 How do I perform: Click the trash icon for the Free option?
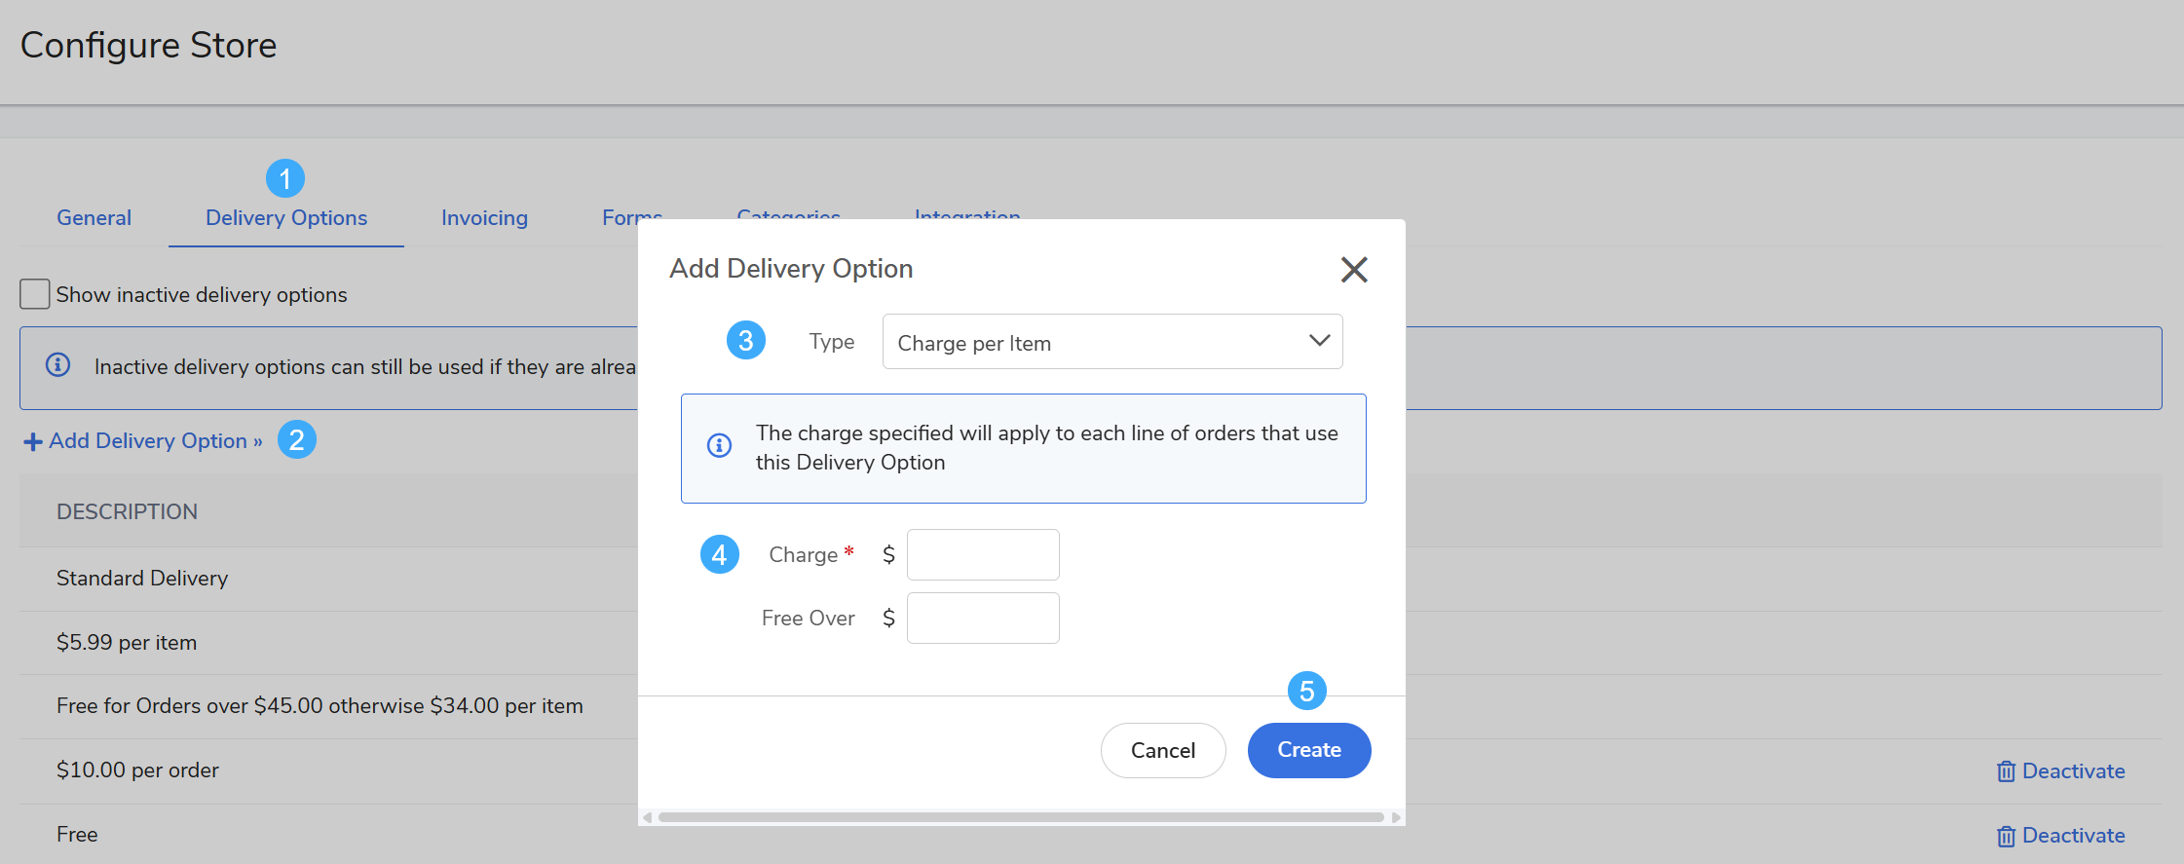2006,836
